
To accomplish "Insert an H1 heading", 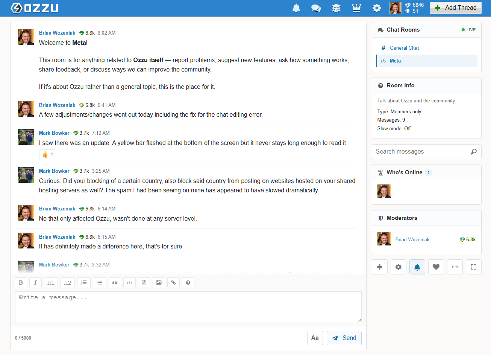I will (51, 282).
